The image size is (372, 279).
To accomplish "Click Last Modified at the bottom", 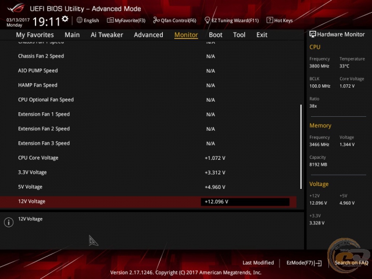I will point(258,263).
